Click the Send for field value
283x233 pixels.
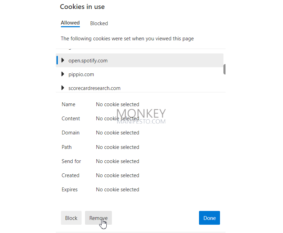pos(117,161)
